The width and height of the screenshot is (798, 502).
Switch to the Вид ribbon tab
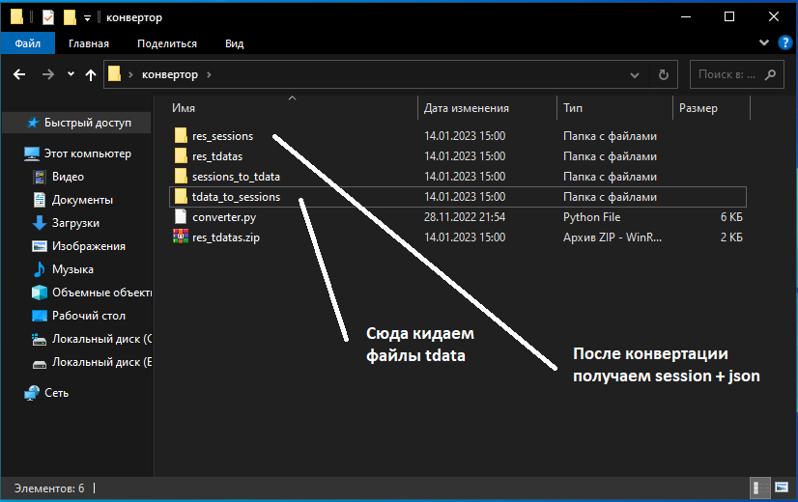[x=234, y=43]
